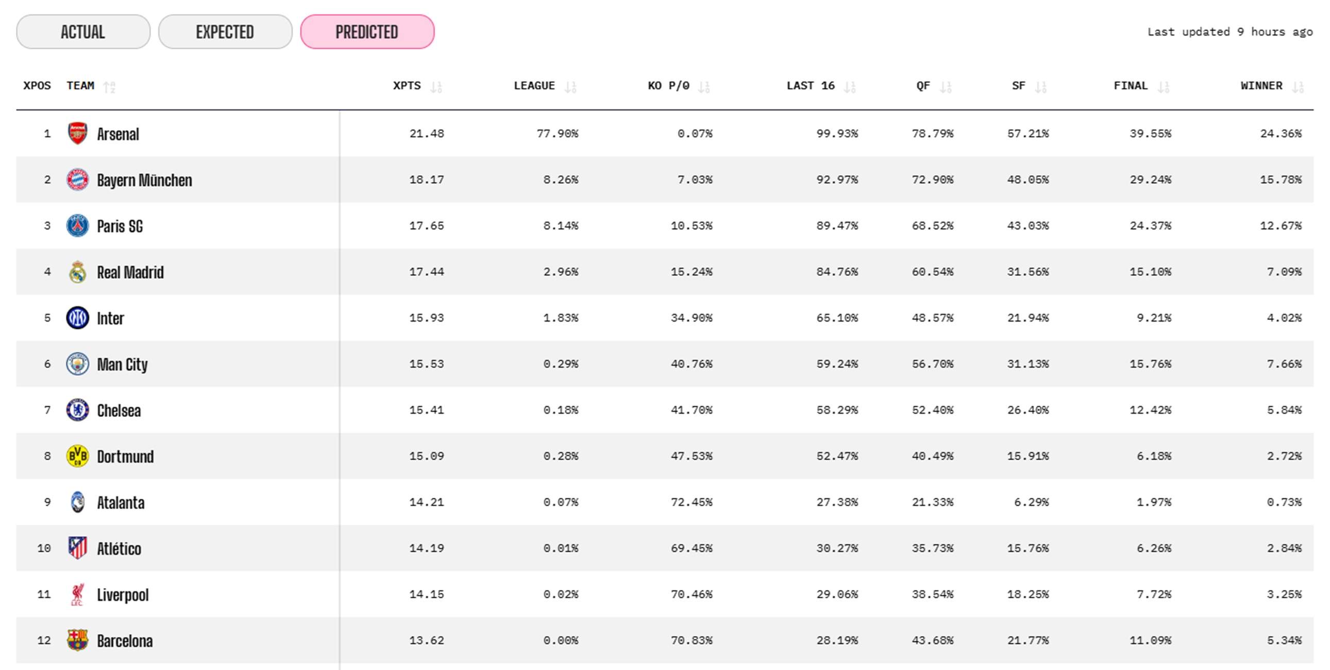Switch to the ACTUAL tab
Image resolution: width=1330 pixels, height=670 pixels.
[x=83, y=32]
